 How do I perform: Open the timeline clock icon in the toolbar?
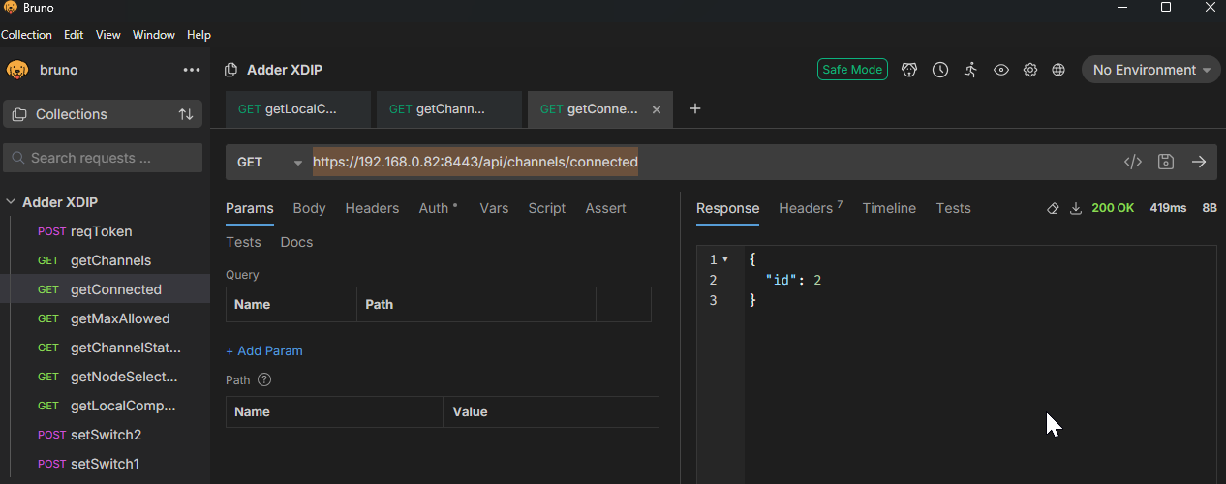(939, 70)
